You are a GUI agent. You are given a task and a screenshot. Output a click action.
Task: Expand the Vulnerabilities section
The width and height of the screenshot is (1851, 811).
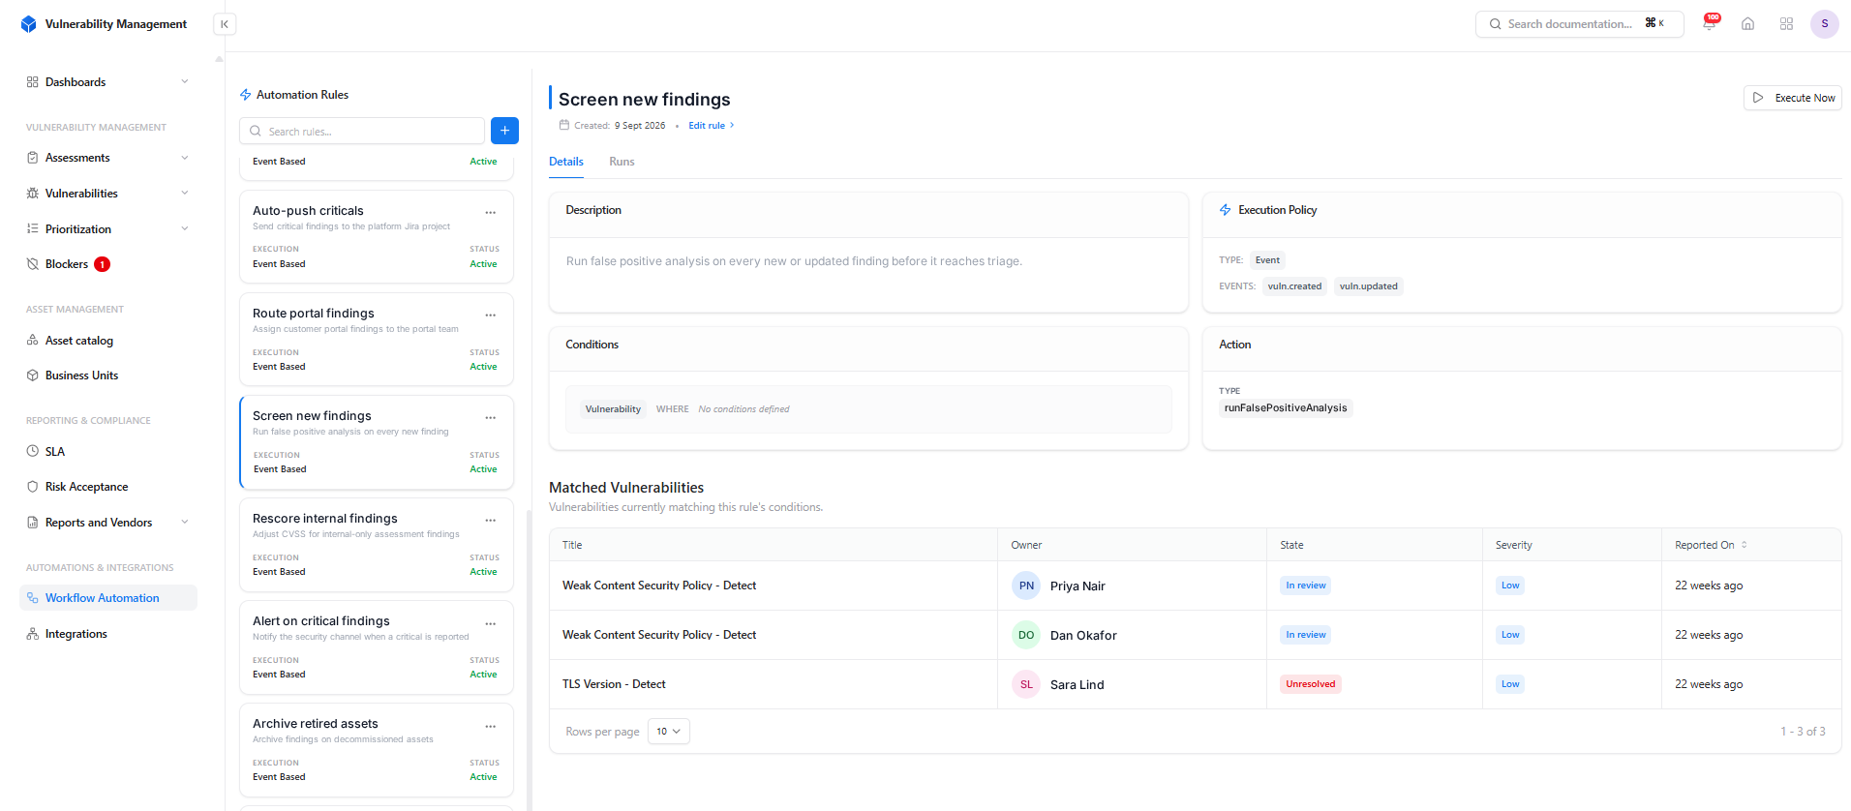[107, 194]
